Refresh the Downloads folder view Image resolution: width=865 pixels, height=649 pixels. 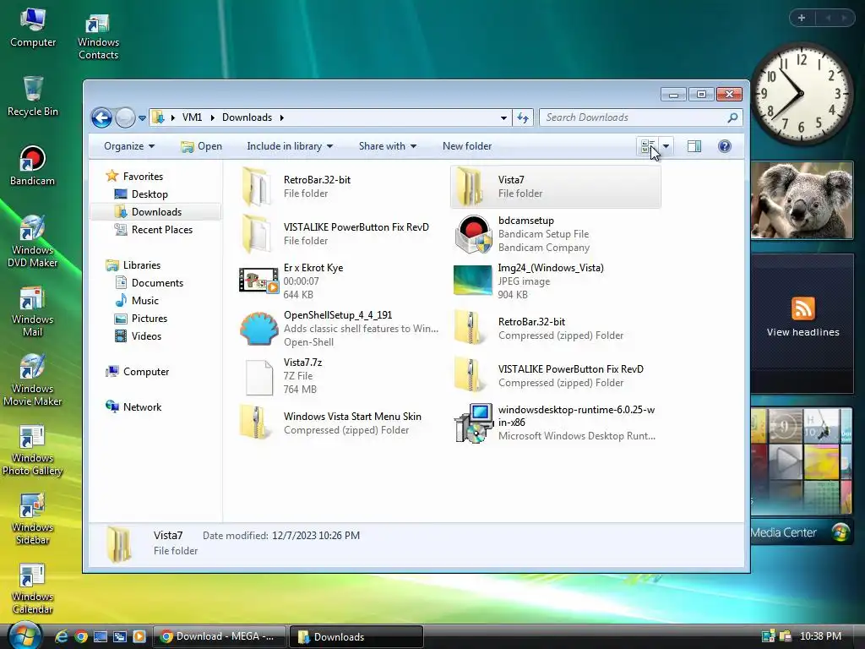click(x=522, y=117)
